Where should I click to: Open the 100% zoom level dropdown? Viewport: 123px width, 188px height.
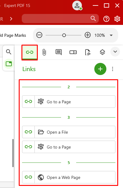coord(111,35)
